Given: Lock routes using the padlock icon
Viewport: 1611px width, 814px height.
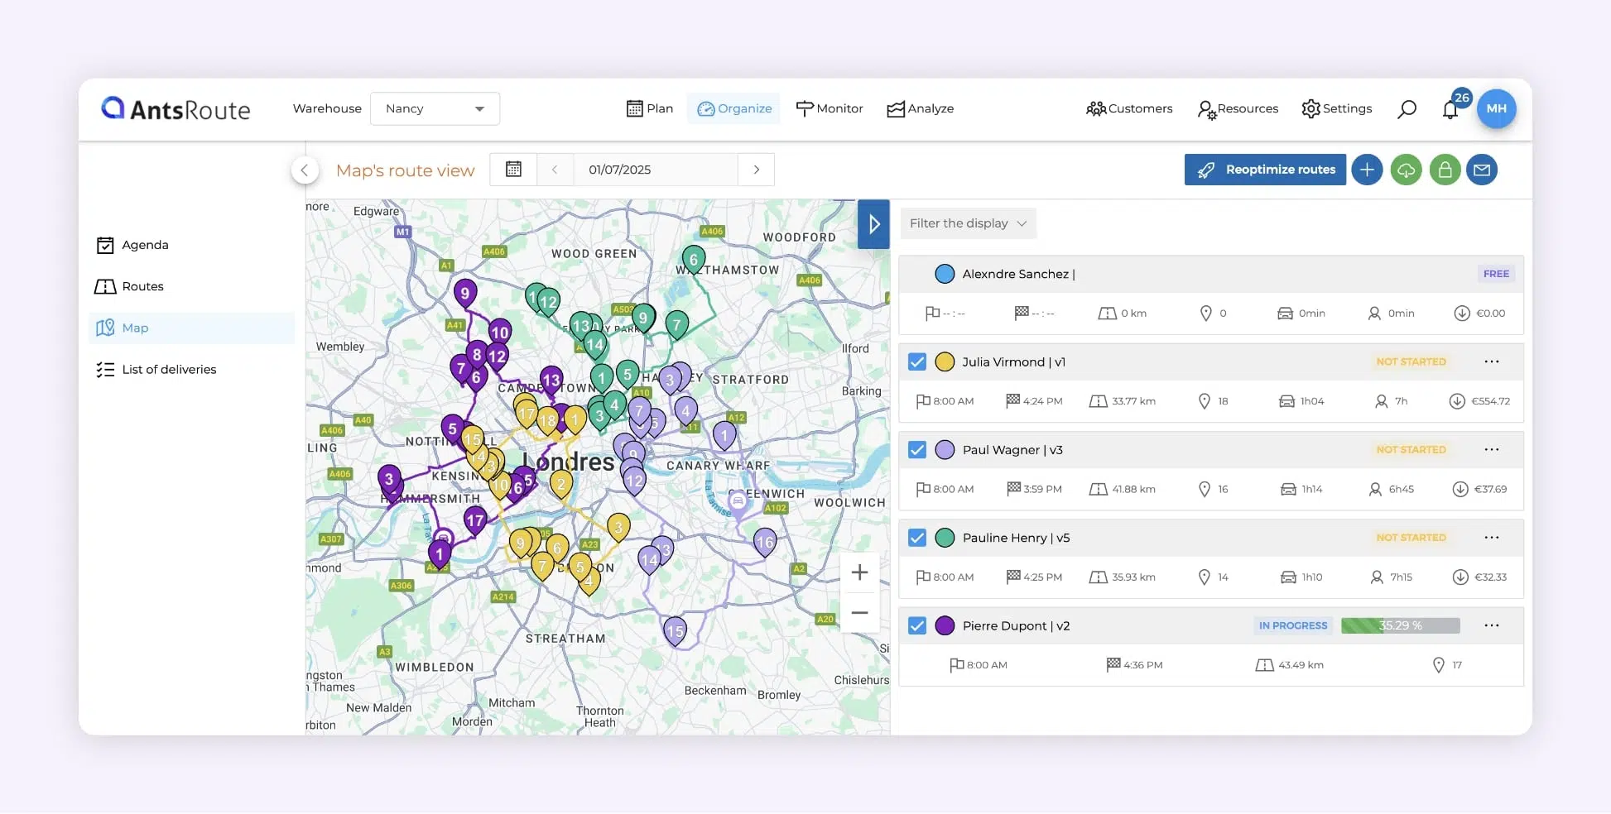Looking at the screenshot, I should (x=1445, y=170).
